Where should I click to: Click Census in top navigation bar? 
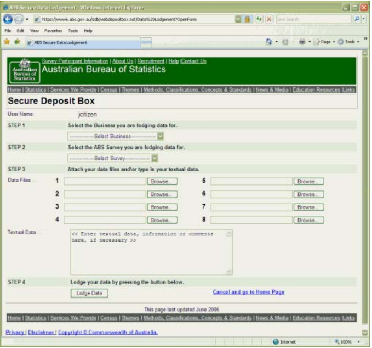pos(108,89)
